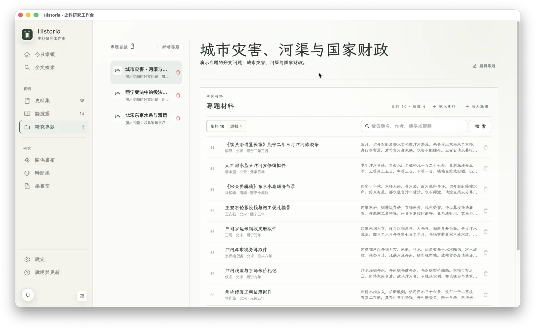Open row 01 续资治通鉴长编 熙宁二年三月汴河修浚条
The width and height of the screenshot is (536, 329).
click(x=349, y=148)
